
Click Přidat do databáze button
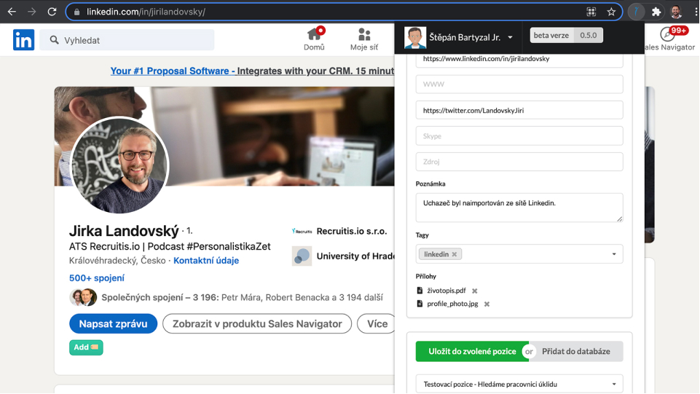576,352
